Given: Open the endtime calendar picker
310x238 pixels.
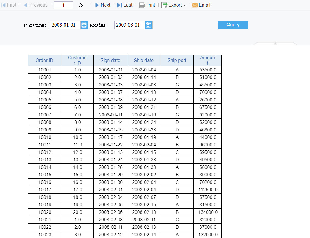Looking at the screenshot, I should tap(148, 25).
